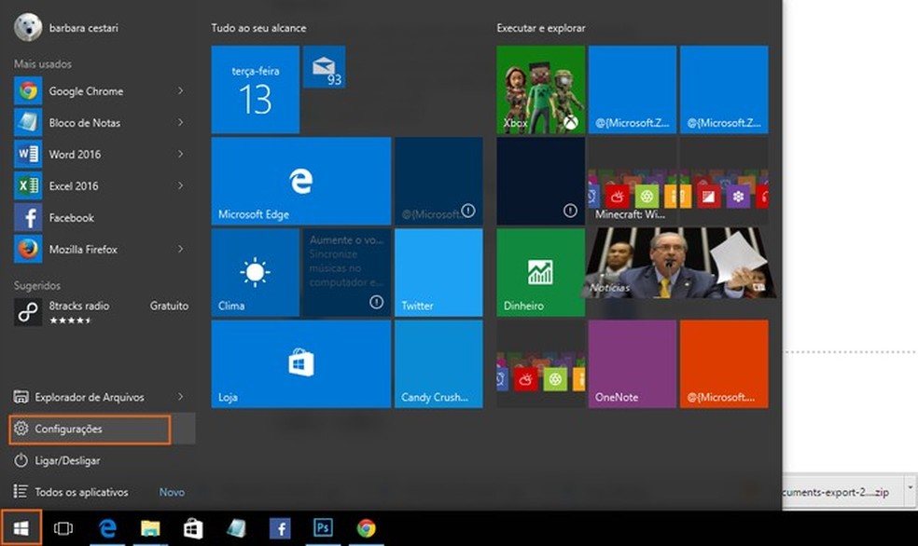Expand the Explorador de Arquivos arrow
Image resolution: width=918 pixels, height=546 pixels.
(180, 398)
